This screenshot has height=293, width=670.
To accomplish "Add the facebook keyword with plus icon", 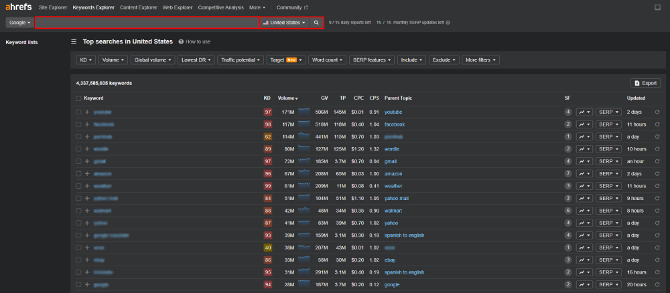I will point(87,124).
